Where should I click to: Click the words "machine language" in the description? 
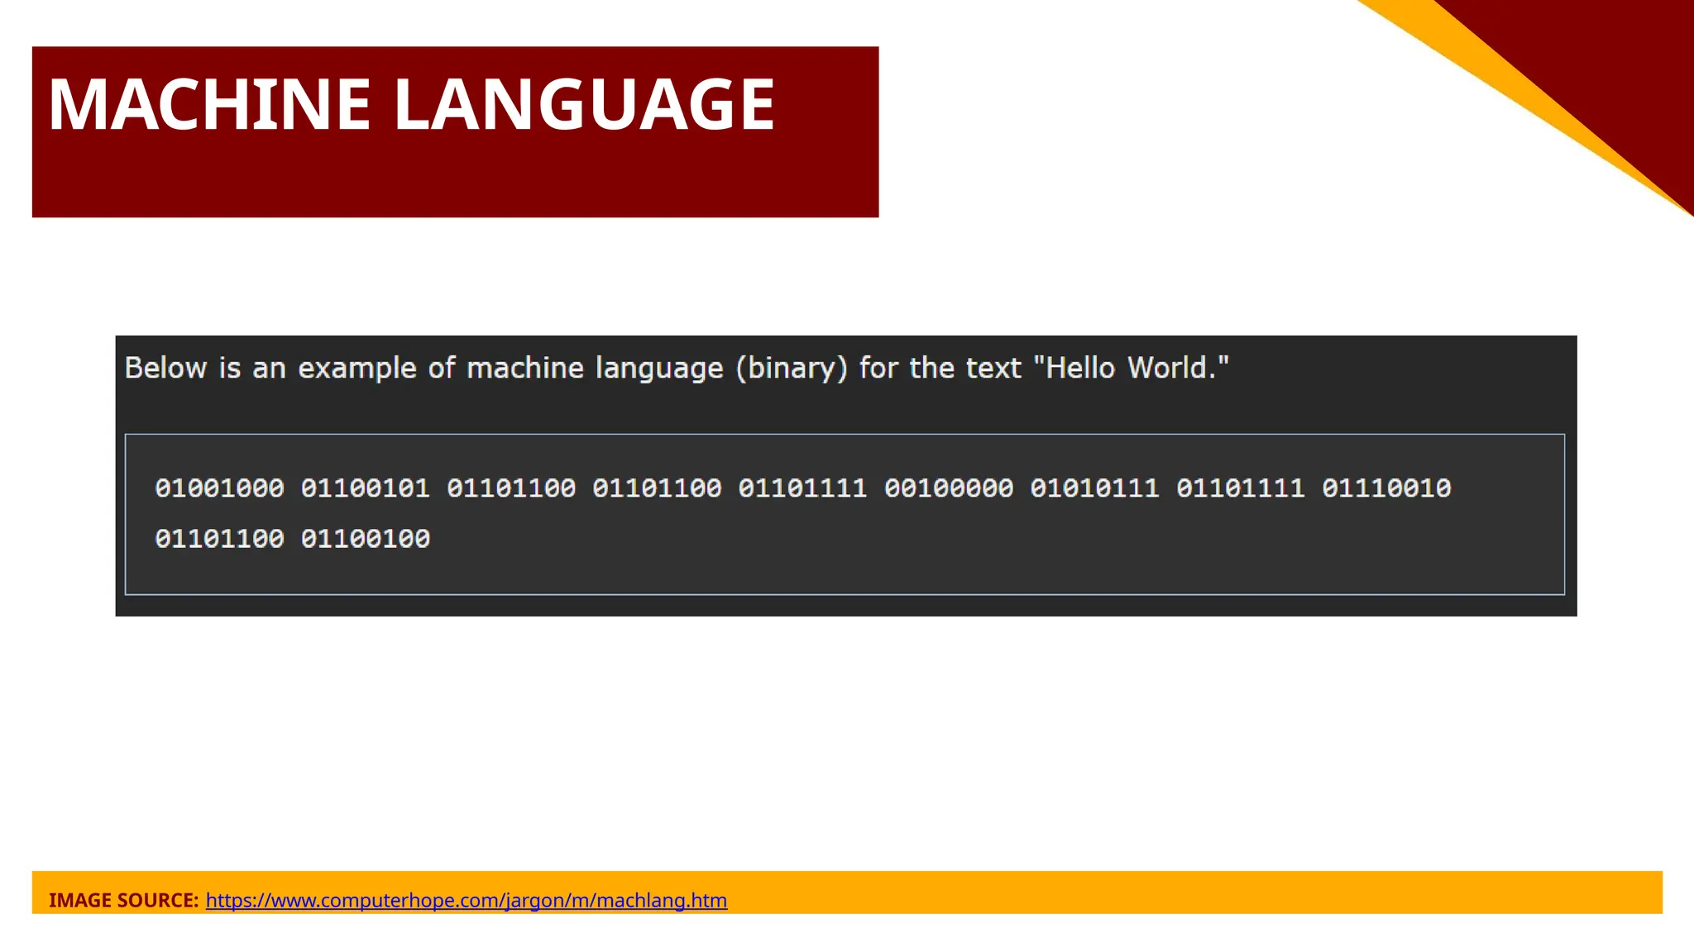595,368
